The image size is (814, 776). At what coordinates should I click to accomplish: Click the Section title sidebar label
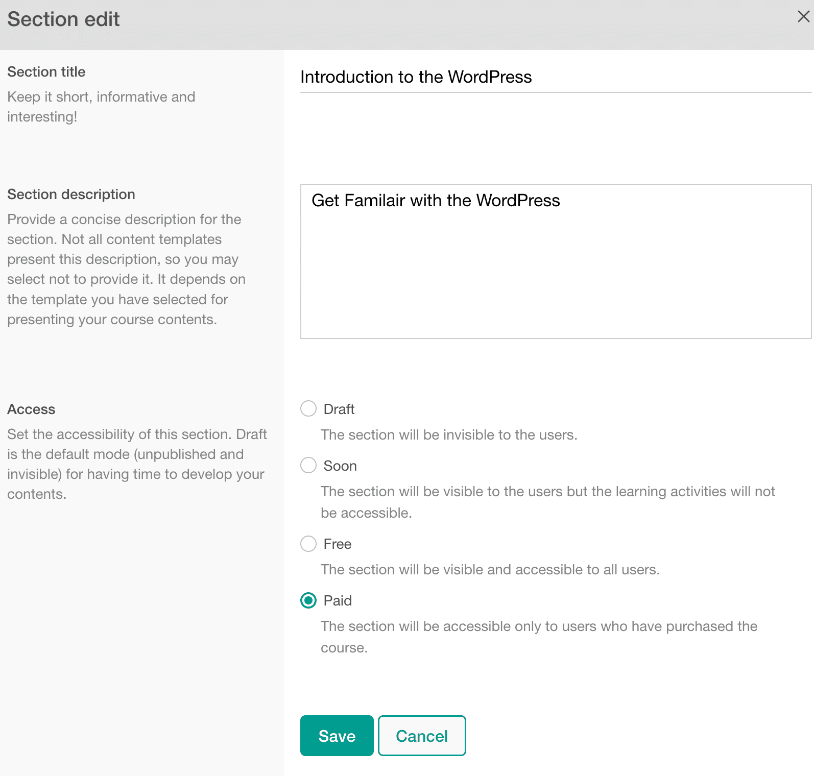click(x=46, y=71)
